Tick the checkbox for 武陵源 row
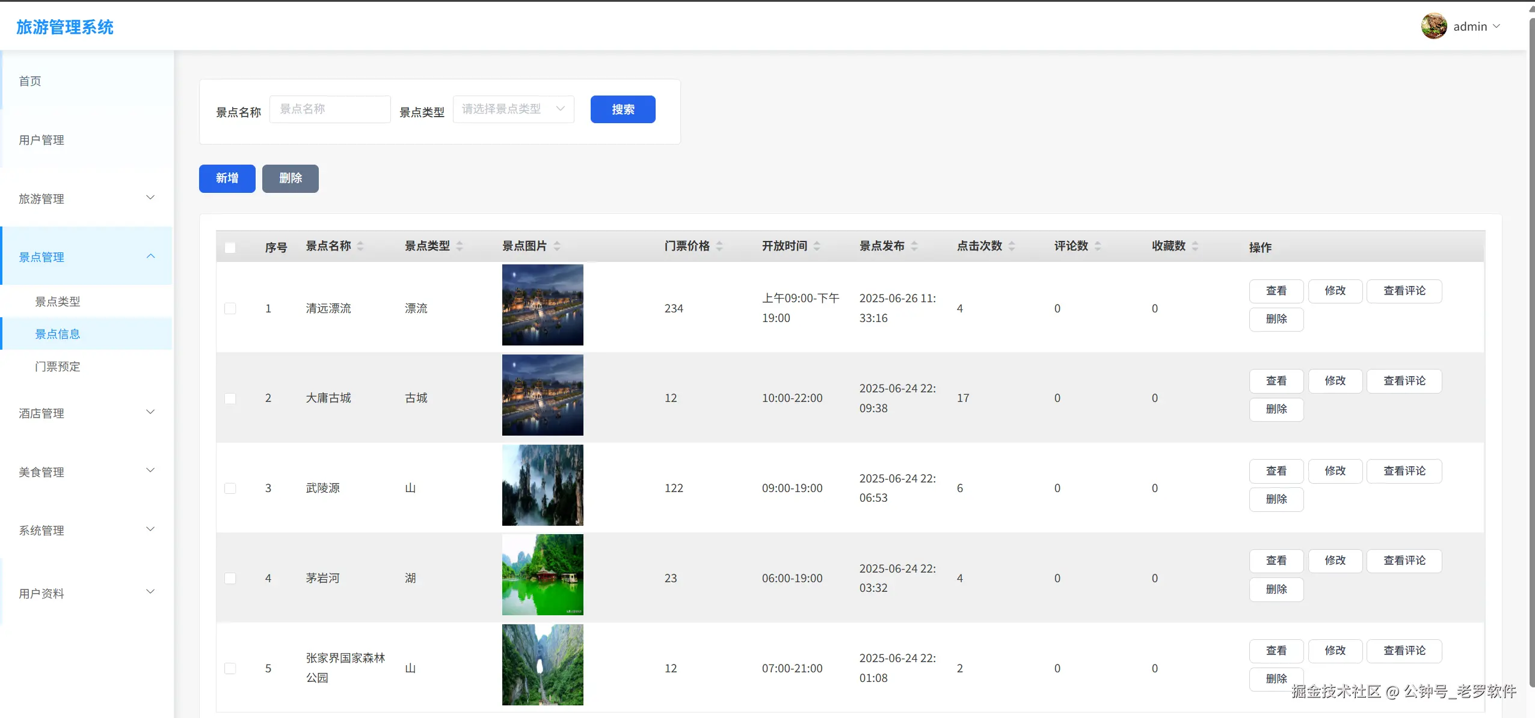Viewport: 1535px width, 718px height. 230,488
